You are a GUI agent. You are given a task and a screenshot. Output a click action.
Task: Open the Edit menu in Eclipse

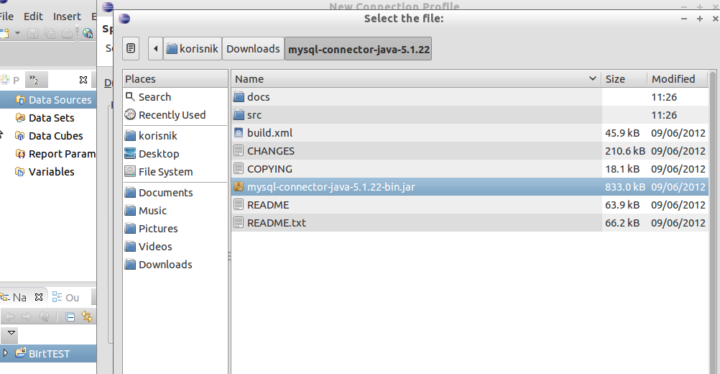pos(33,17)
